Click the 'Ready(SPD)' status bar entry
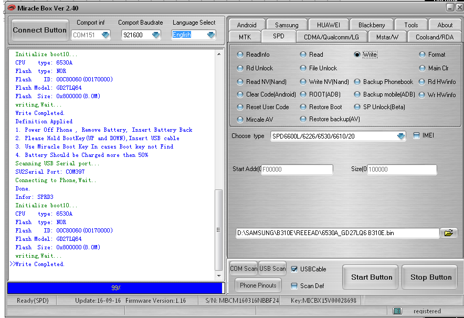The height and width of the screenshot is (318, 464). (33, 301)
